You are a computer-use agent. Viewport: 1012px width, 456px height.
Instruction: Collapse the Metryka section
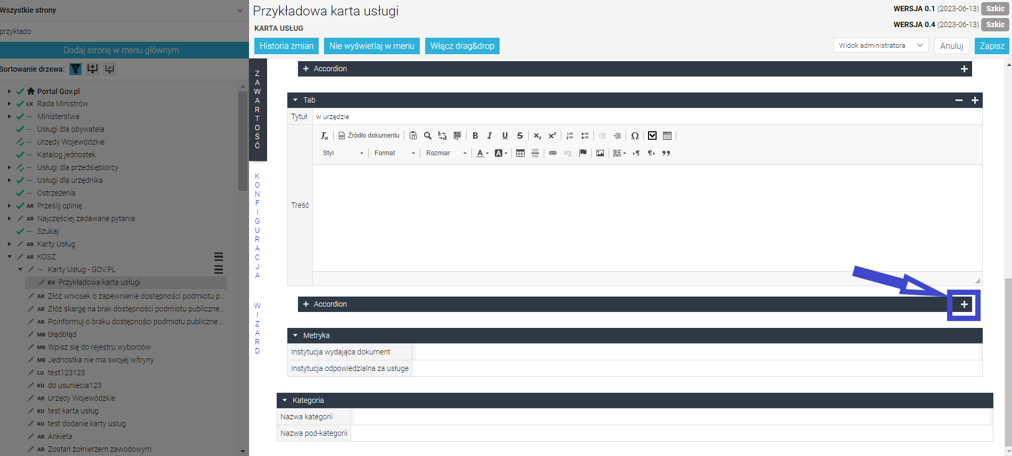pyautogui.click(x=295, y=335)
